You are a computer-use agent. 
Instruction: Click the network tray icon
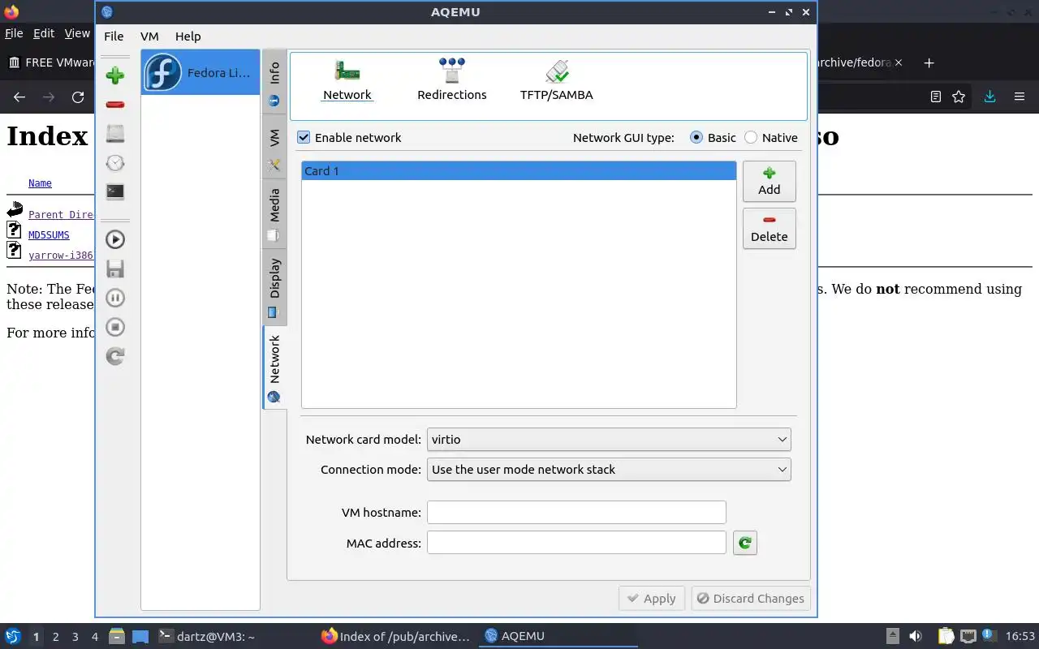point(968,636)
